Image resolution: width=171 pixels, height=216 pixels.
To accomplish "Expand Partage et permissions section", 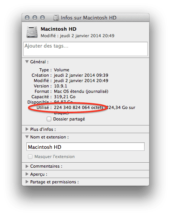I will (x=27, y=182).
